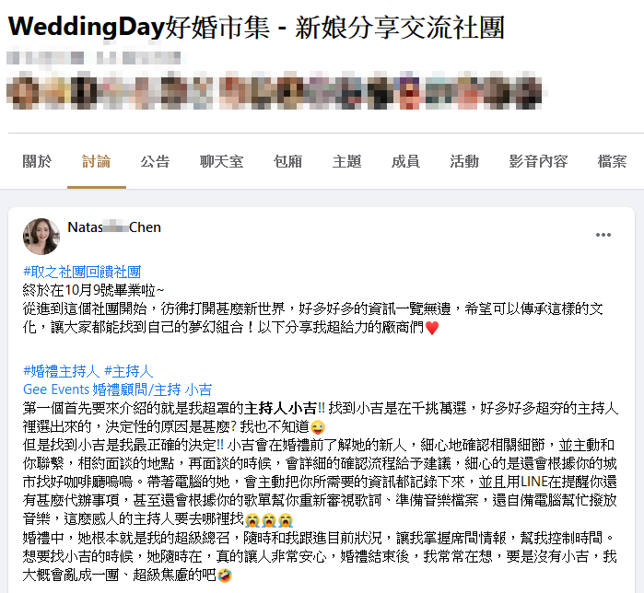Open the 檔案 tab
The height and width of the screenshot is (593, 644).
click(x=613, y=161)
